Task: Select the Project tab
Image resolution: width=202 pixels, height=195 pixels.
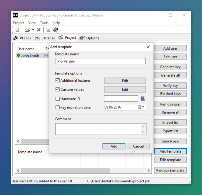Action: point(67,38)
